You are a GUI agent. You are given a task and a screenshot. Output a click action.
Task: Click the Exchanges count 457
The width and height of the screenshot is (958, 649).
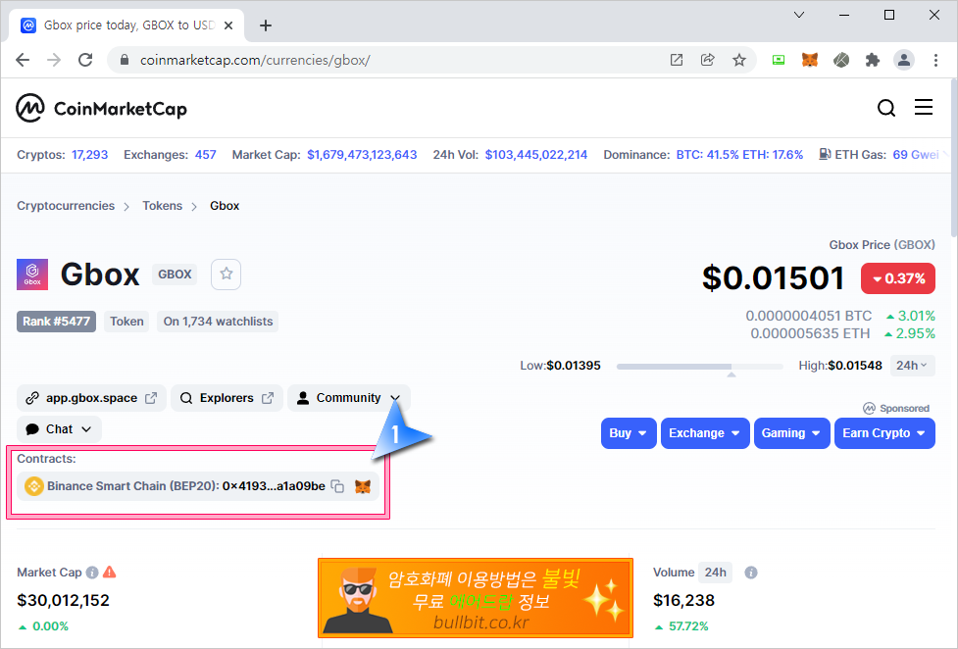tap(205, 155)
